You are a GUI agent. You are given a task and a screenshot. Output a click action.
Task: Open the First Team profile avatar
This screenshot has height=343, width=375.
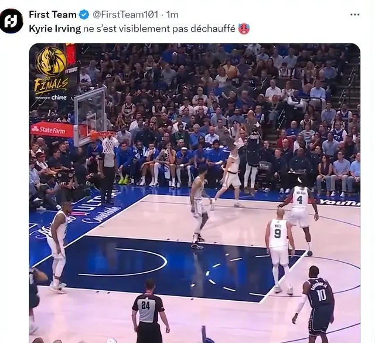pos(11,21)
